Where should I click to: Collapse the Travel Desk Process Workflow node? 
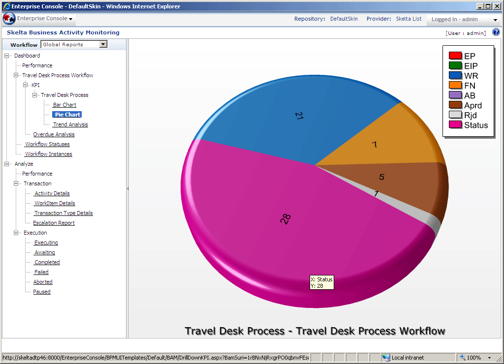[16, 75]
